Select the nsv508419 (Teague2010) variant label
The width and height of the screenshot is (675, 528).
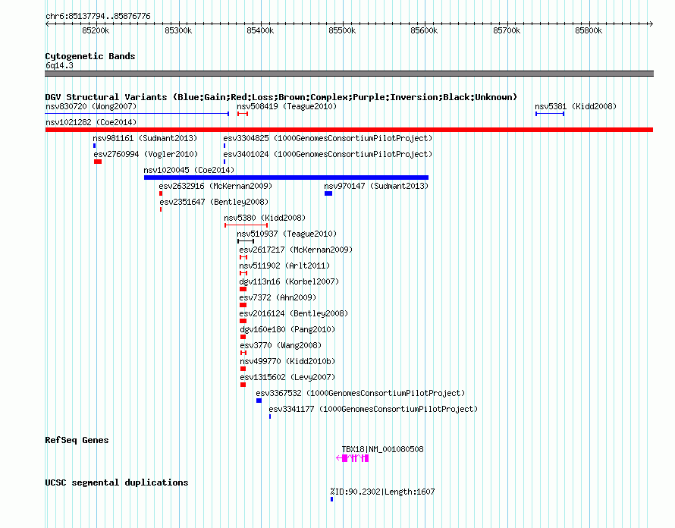(x=287, y=106)
